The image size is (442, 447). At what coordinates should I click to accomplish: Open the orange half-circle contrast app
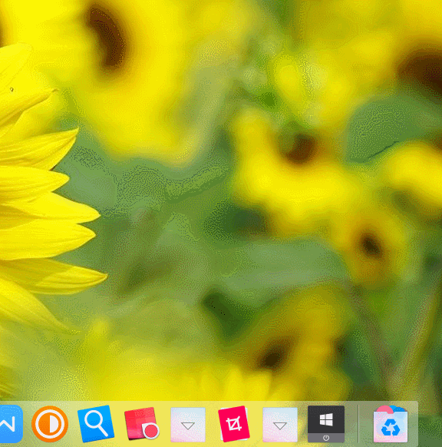click(50, 424)
